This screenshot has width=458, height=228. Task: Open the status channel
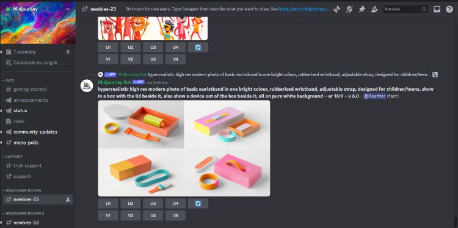(x=37, y=110)
